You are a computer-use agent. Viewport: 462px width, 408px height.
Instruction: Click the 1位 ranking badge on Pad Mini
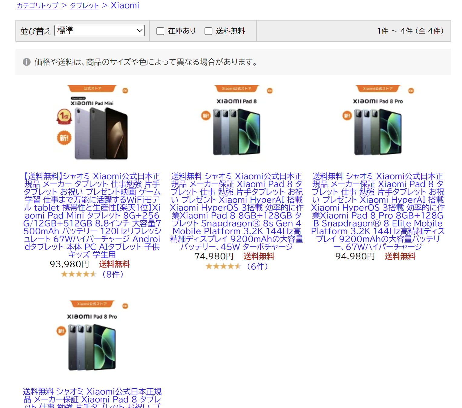pyautogui.click(x=64, y=116)
